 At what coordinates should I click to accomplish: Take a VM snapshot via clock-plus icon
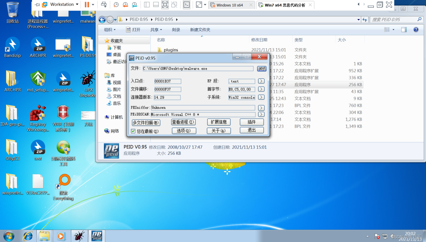[x=116, y=4]
